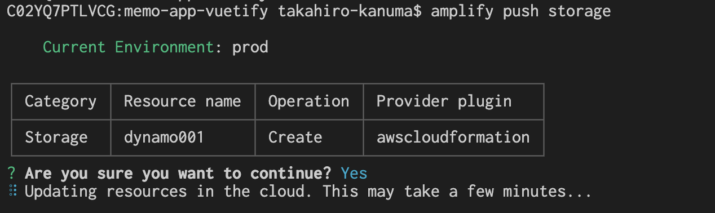Select the prod environment value

click(250, 47)
